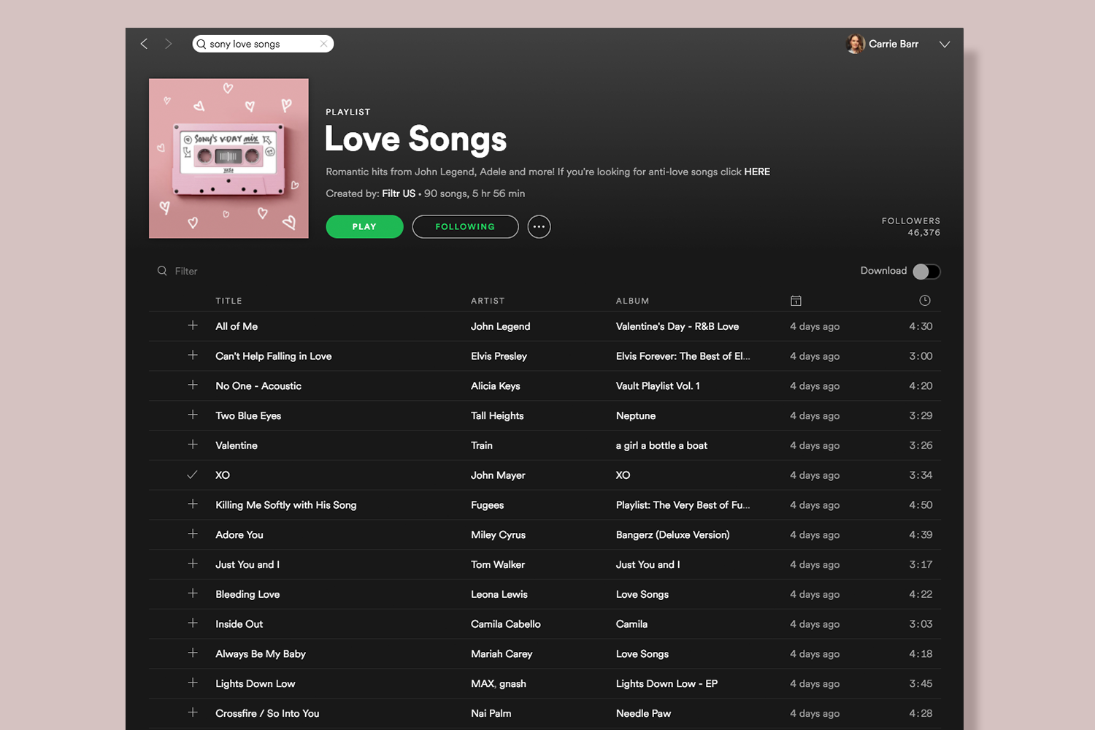Click the Filter input field

click(186, 271)
